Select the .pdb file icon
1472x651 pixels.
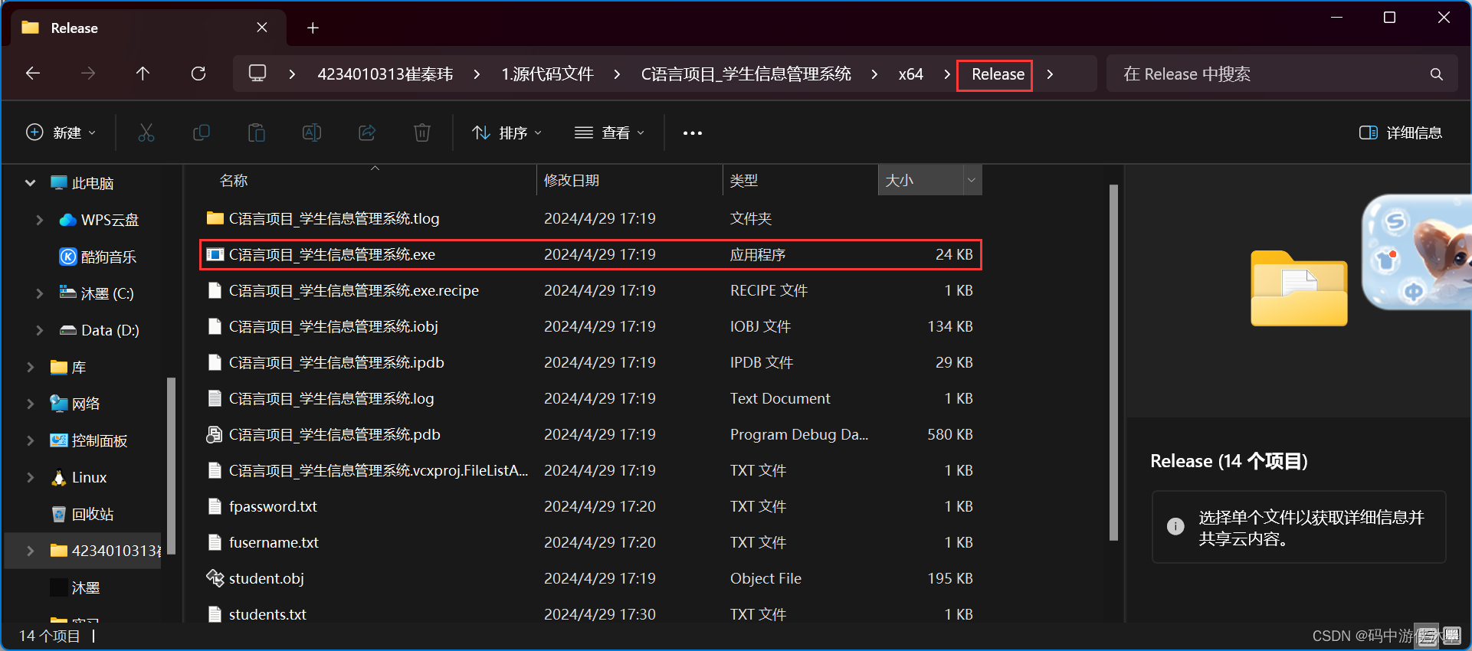tap(215, 434)
